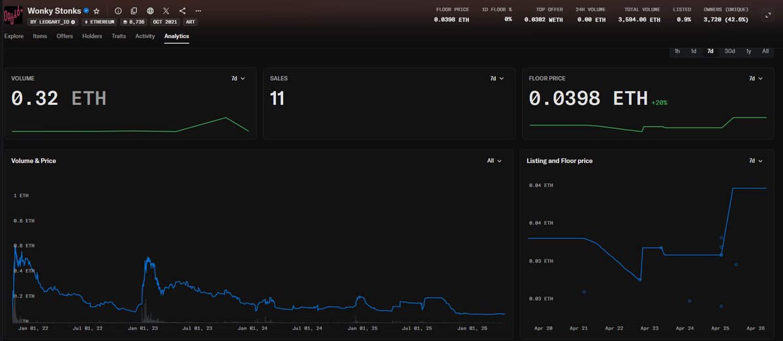Select the All global time range
Screen dimensions: 783x341
click(x=765, y=52)
